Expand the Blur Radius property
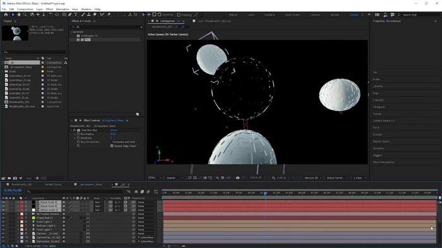 click(x=75, y=134)
